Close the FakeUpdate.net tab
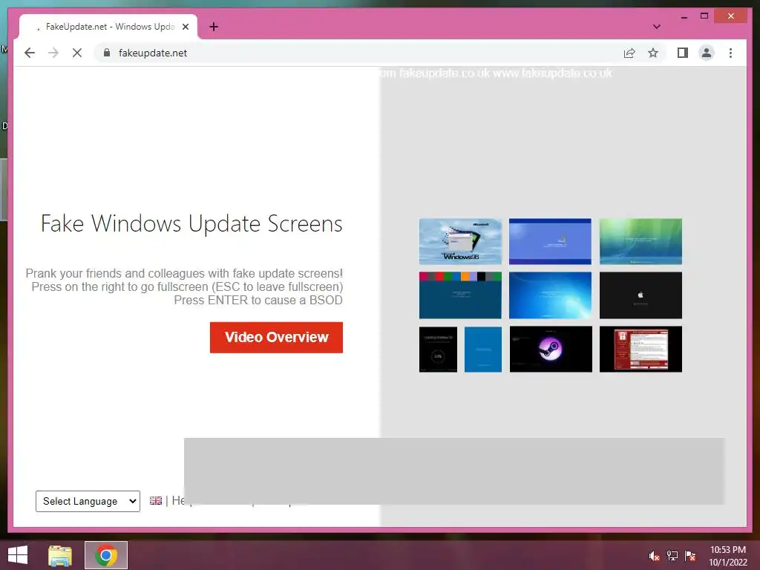Image resolution: width=760 pixels, height=570 pixels. point(185,27)
